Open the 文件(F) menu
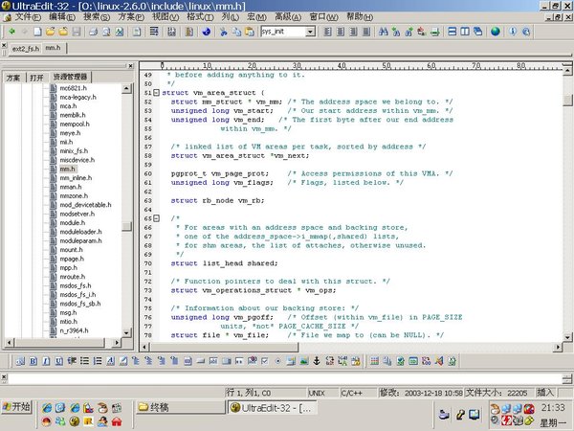This screenshot has width=574, height=431. [29, 17]
